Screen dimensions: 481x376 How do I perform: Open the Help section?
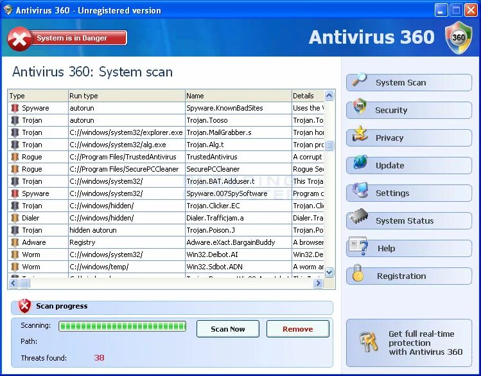[x=409, y=248]
